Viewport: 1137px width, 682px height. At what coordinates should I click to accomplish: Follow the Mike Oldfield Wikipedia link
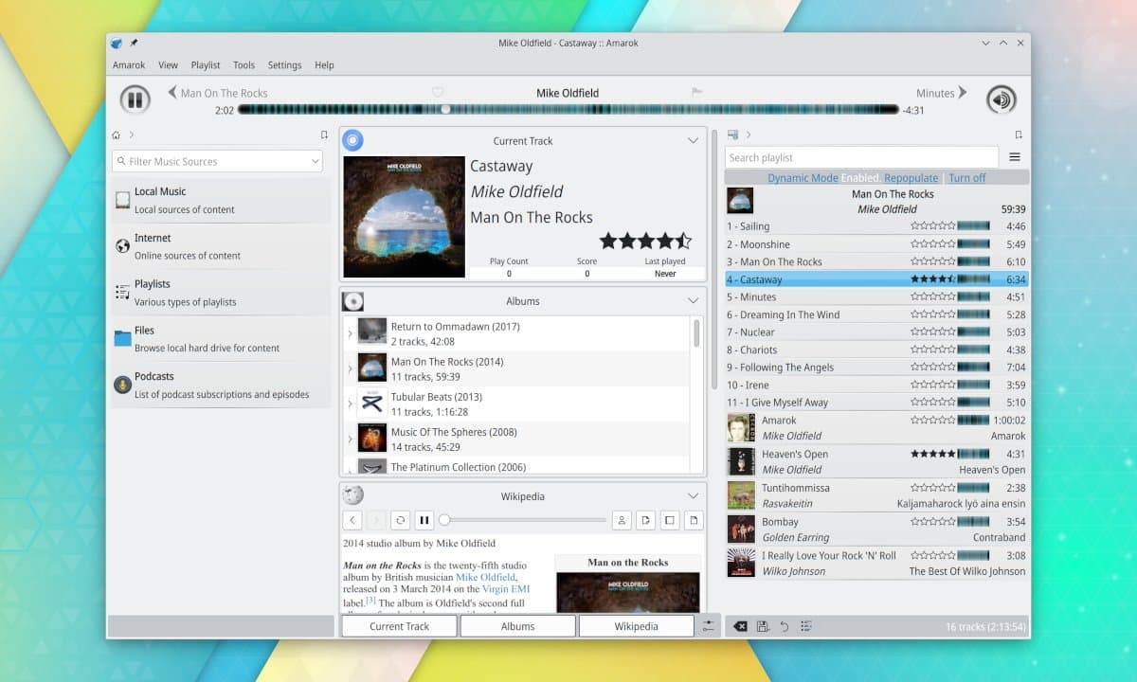485,577
